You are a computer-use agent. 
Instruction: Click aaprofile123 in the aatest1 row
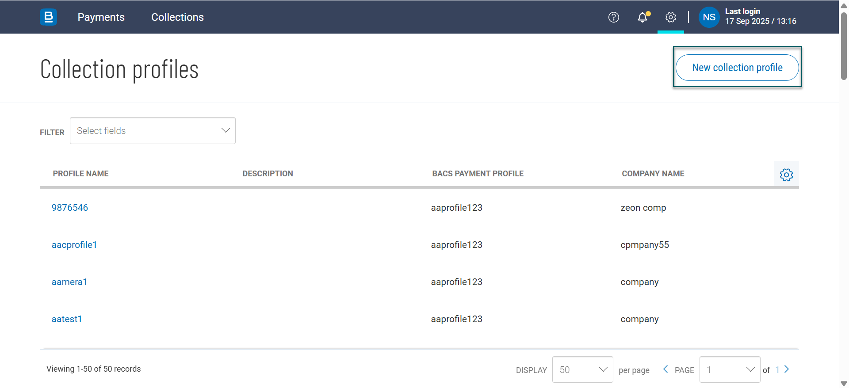click(456, 319)
